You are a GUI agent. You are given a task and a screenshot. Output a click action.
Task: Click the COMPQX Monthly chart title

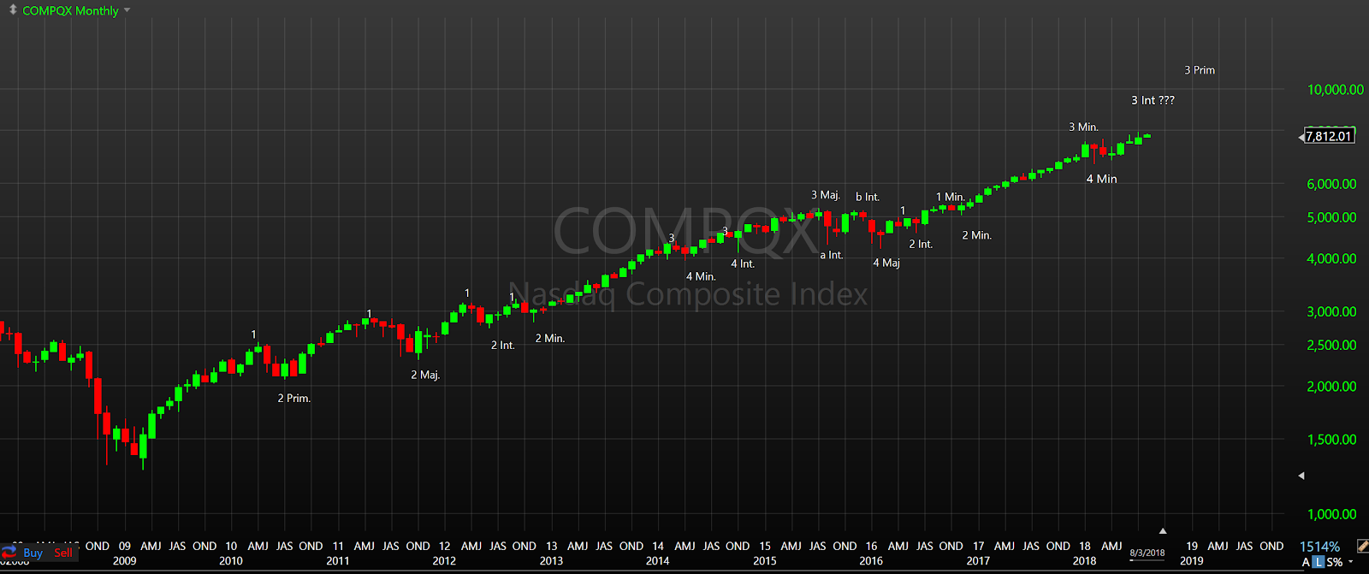pos(70,10)
